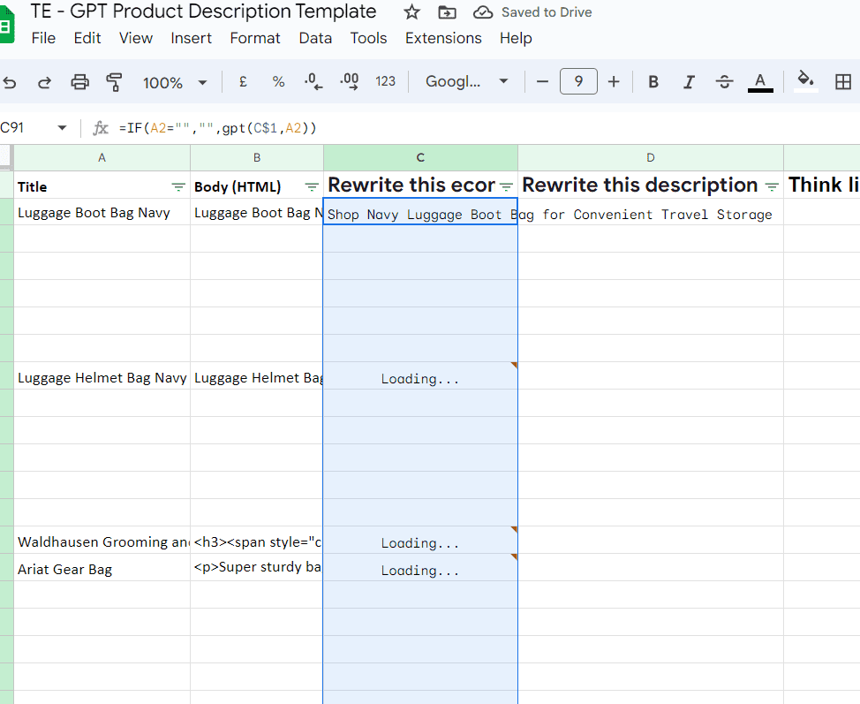Open more number formats 123 button
The image size is (860, 704).
[x=385, y=82]
